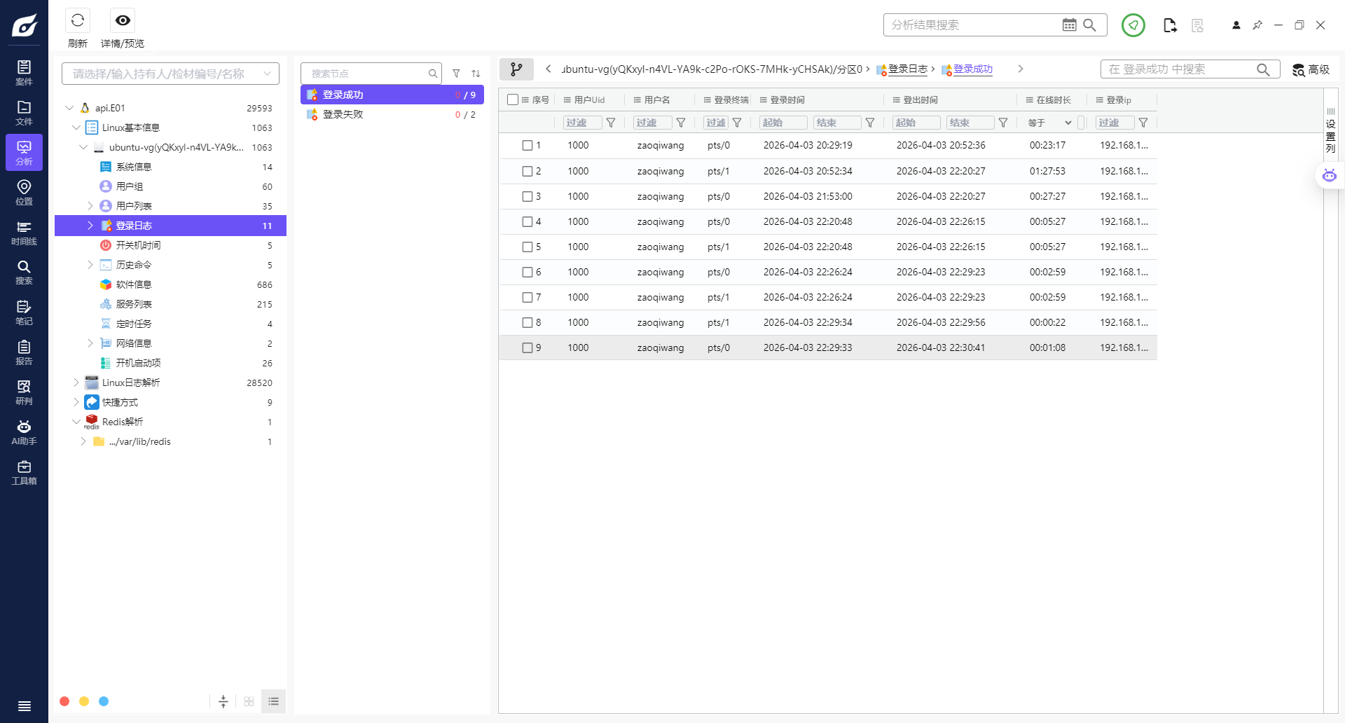This screenshot has height=723, width=1345.
Task: Click the red color dot filter
Action: point(64,701)
